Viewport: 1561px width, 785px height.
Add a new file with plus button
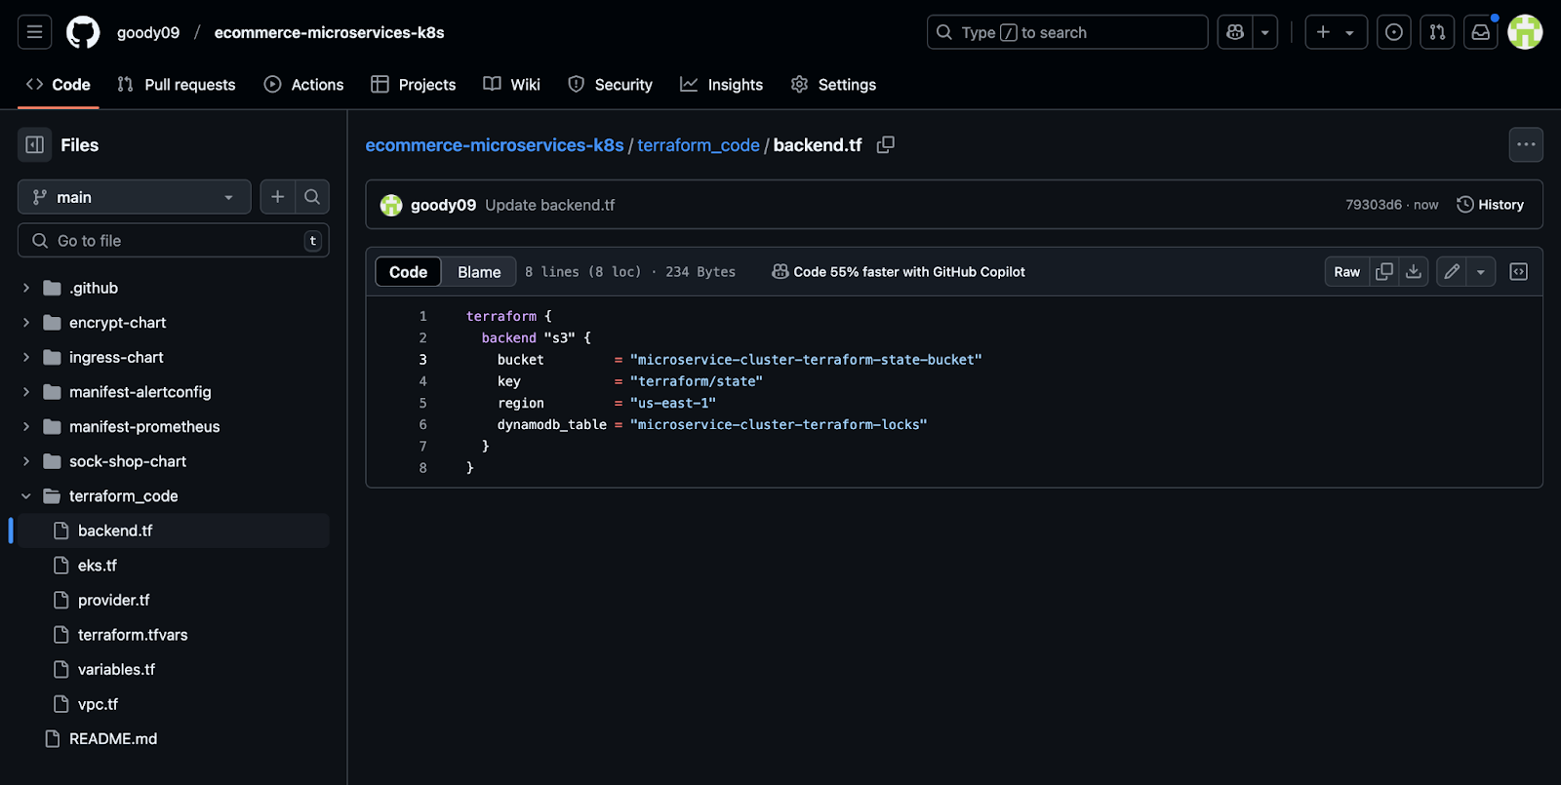tap(277, 197)
